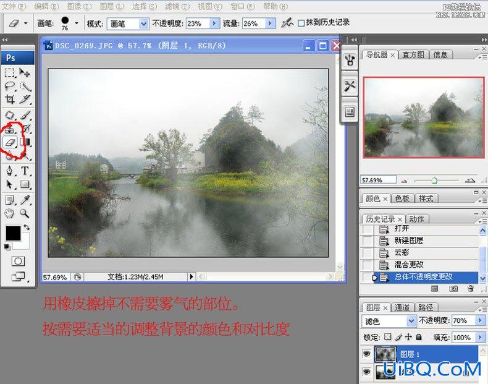Toggle lock position

408,337
